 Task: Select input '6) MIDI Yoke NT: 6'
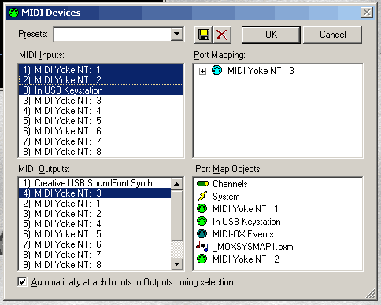coord(101,131)
